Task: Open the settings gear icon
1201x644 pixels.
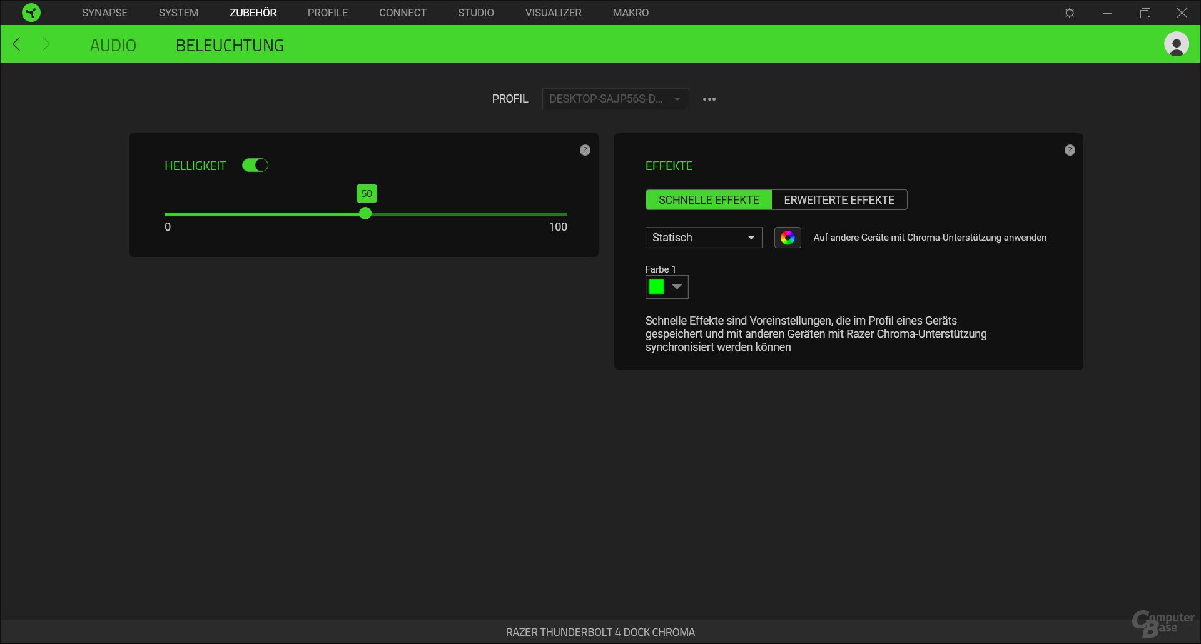Action: coord(1070,13)
